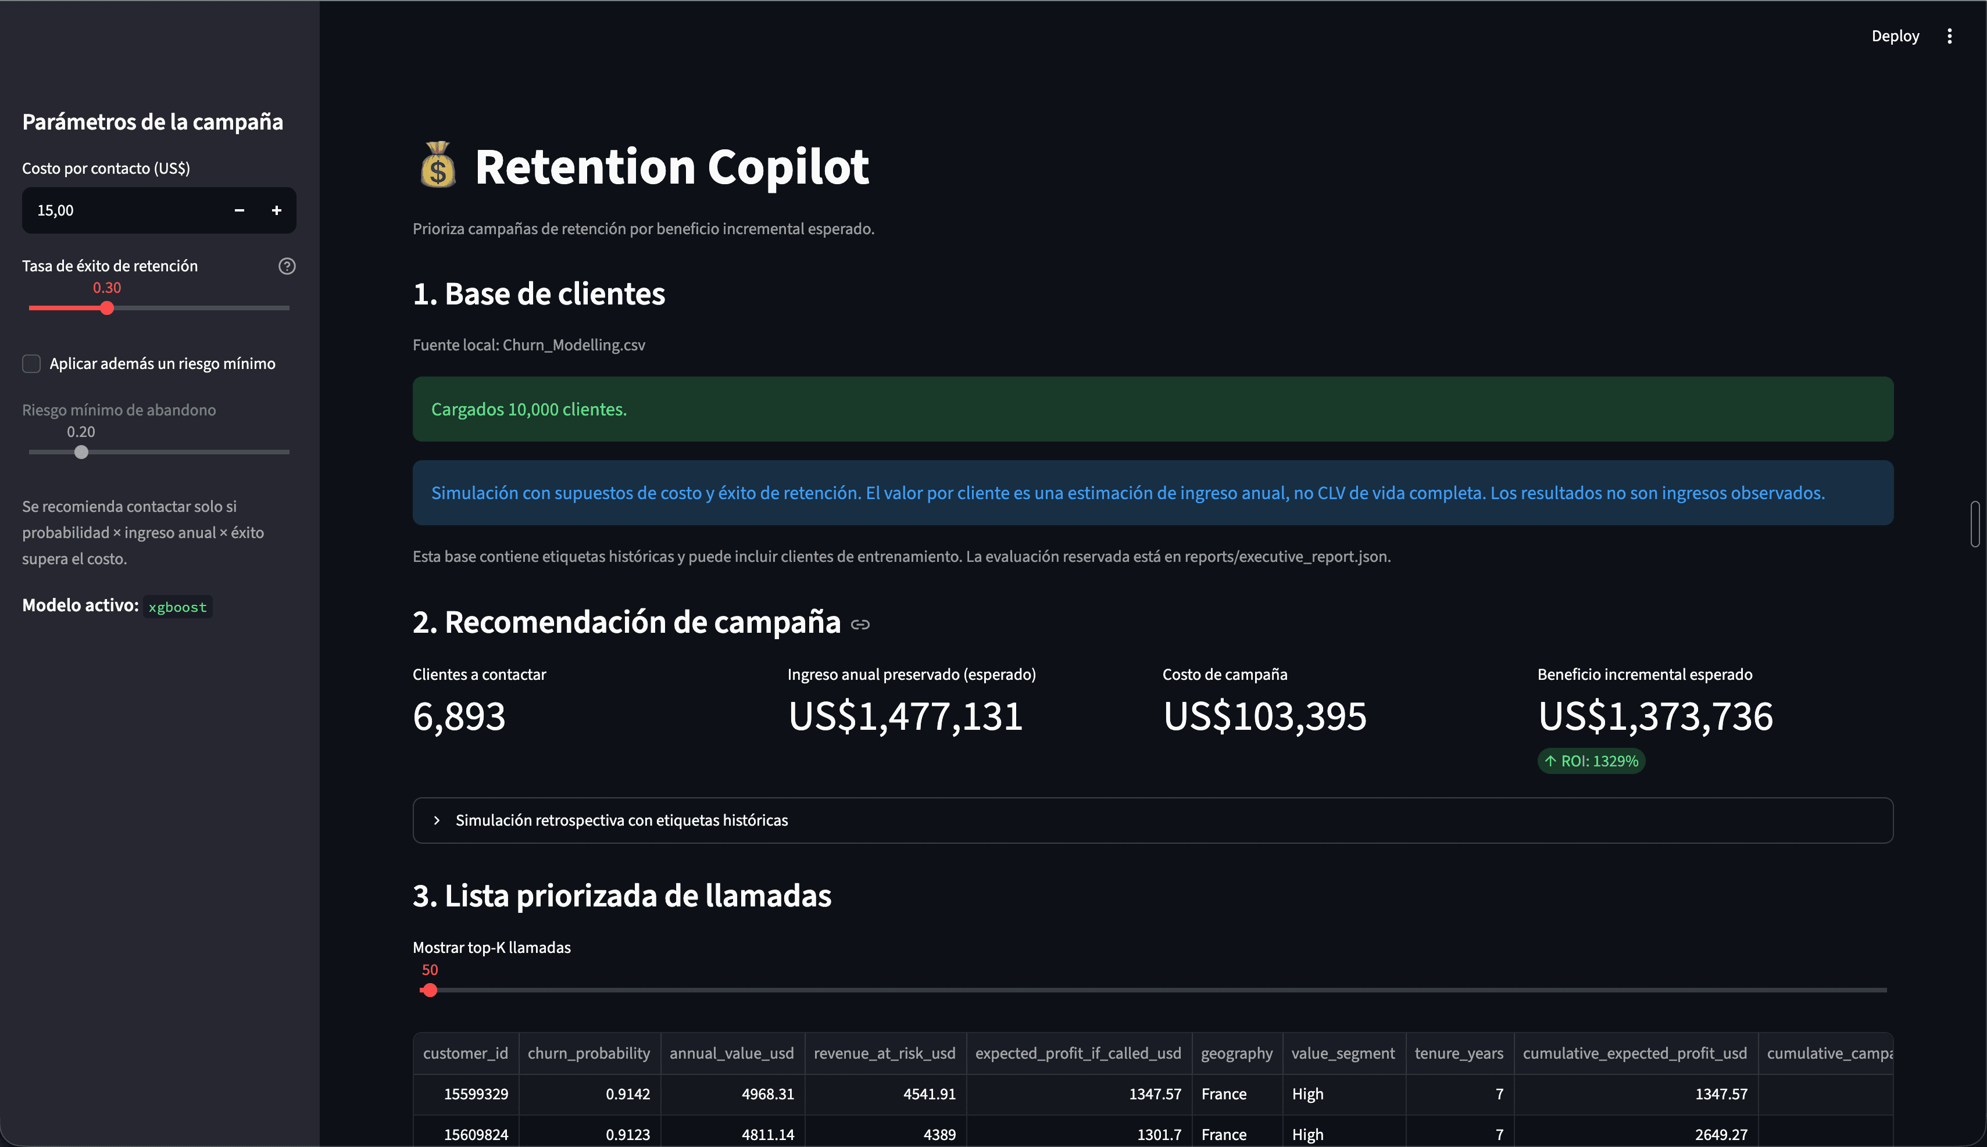The height and width of the screenshot is (1147, 1987).
Task: Open the three-dot main menu
Action: point(1949,36)
